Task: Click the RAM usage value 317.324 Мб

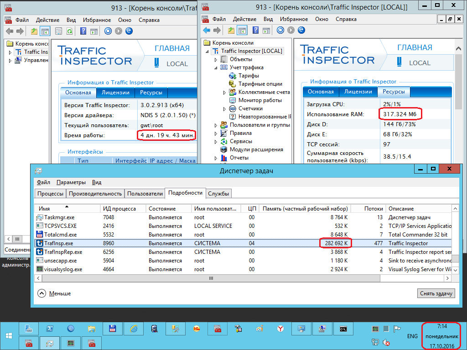Action: click(400, 114)
